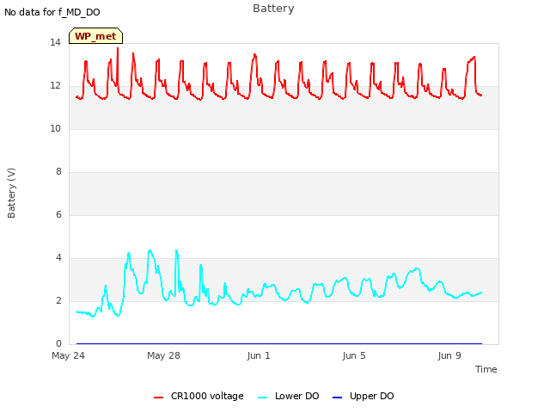550x413 pixels.
Task: Click the Battery (V) y-axis title
Action: [x=11, y=193]
